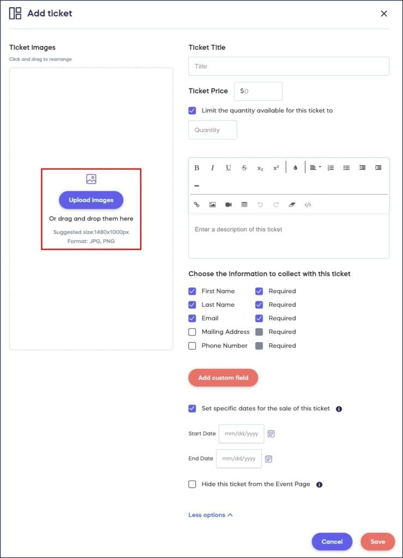Click the Upload images button
The image size is (403, 558).
coord(91,200)
